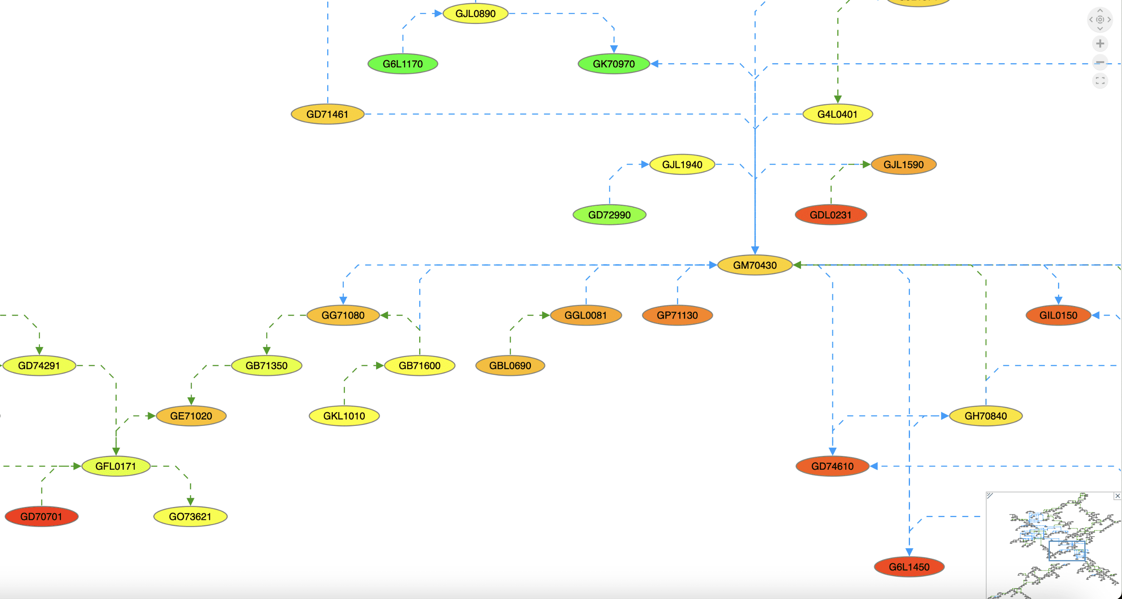The width and height of the screenshot is (1122, 599).
Task: Pan the graph up with the arrow
Action: click(x=1100, y=11)
